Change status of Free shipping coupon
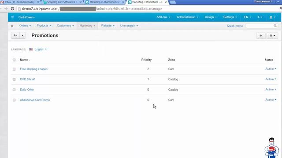 point(271,69)
